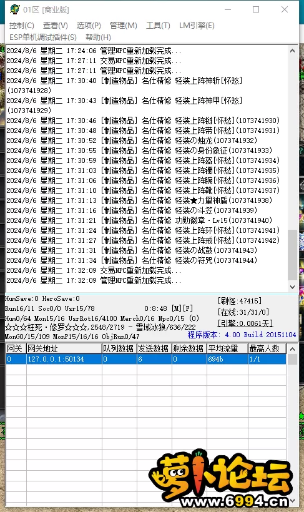Click log line 轻装上阵镯[怀愁](1073741935)
Image resolution: width=304 pixels, height=512 pixels.
[x=143, y=170]
